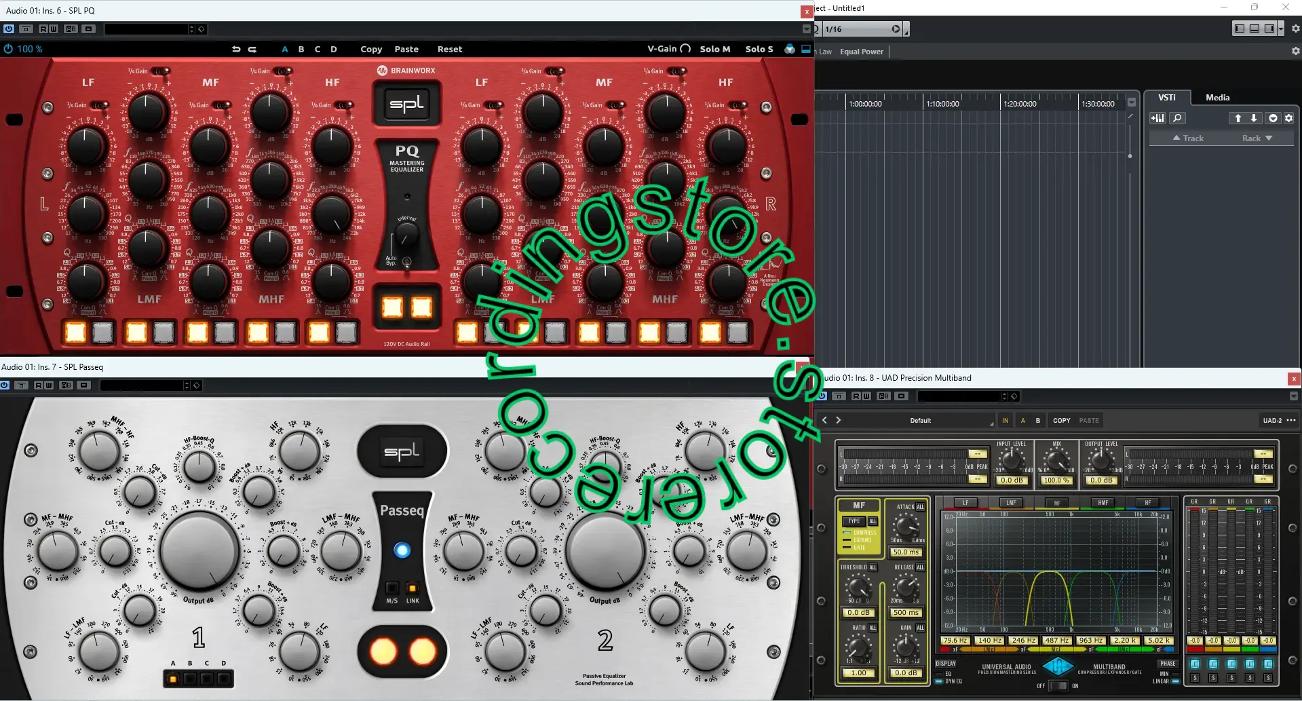This screenshot has width=1302, height=701.
Task: Undo last change in SPL PQ toolbar
Action: 236,49
